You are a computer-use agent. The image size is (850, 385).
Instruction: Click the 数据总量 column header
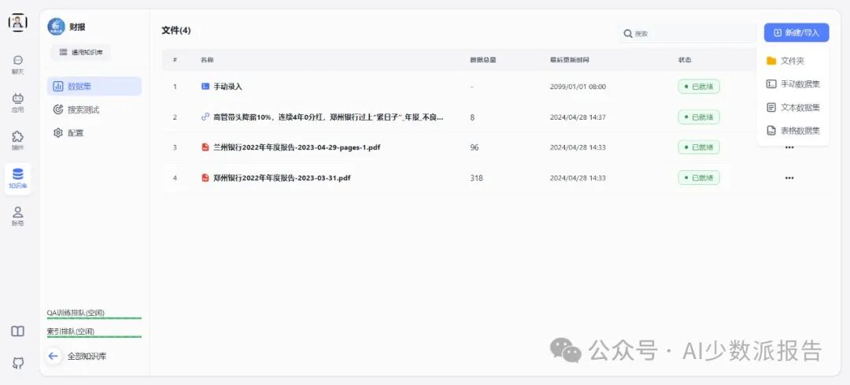483,60
